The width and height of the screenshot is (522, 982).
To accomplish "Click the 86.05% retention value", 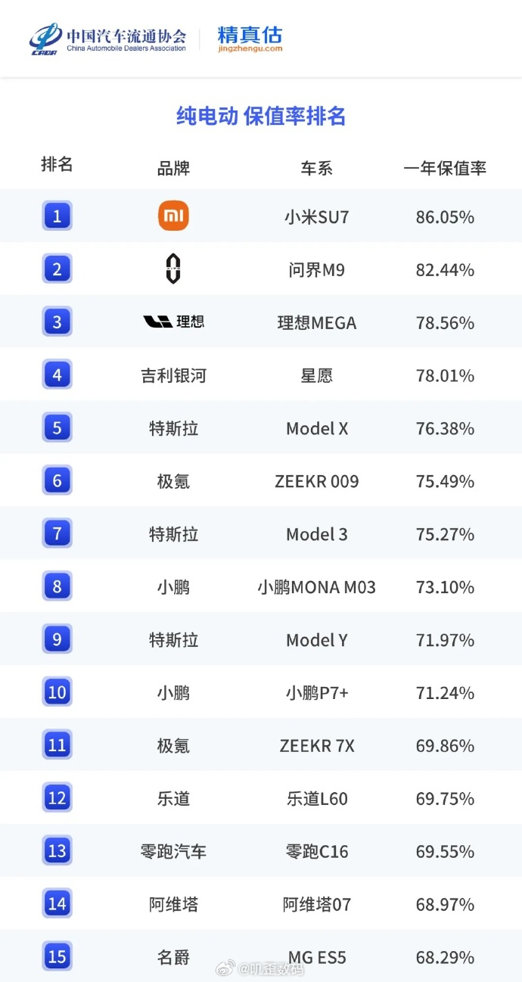I will pyautogui.click(x=445, y=217).
